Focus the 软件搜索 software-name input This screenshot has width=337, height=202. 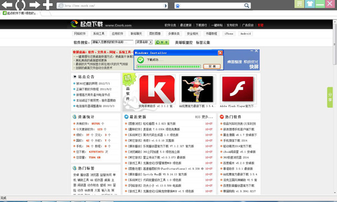112,42
